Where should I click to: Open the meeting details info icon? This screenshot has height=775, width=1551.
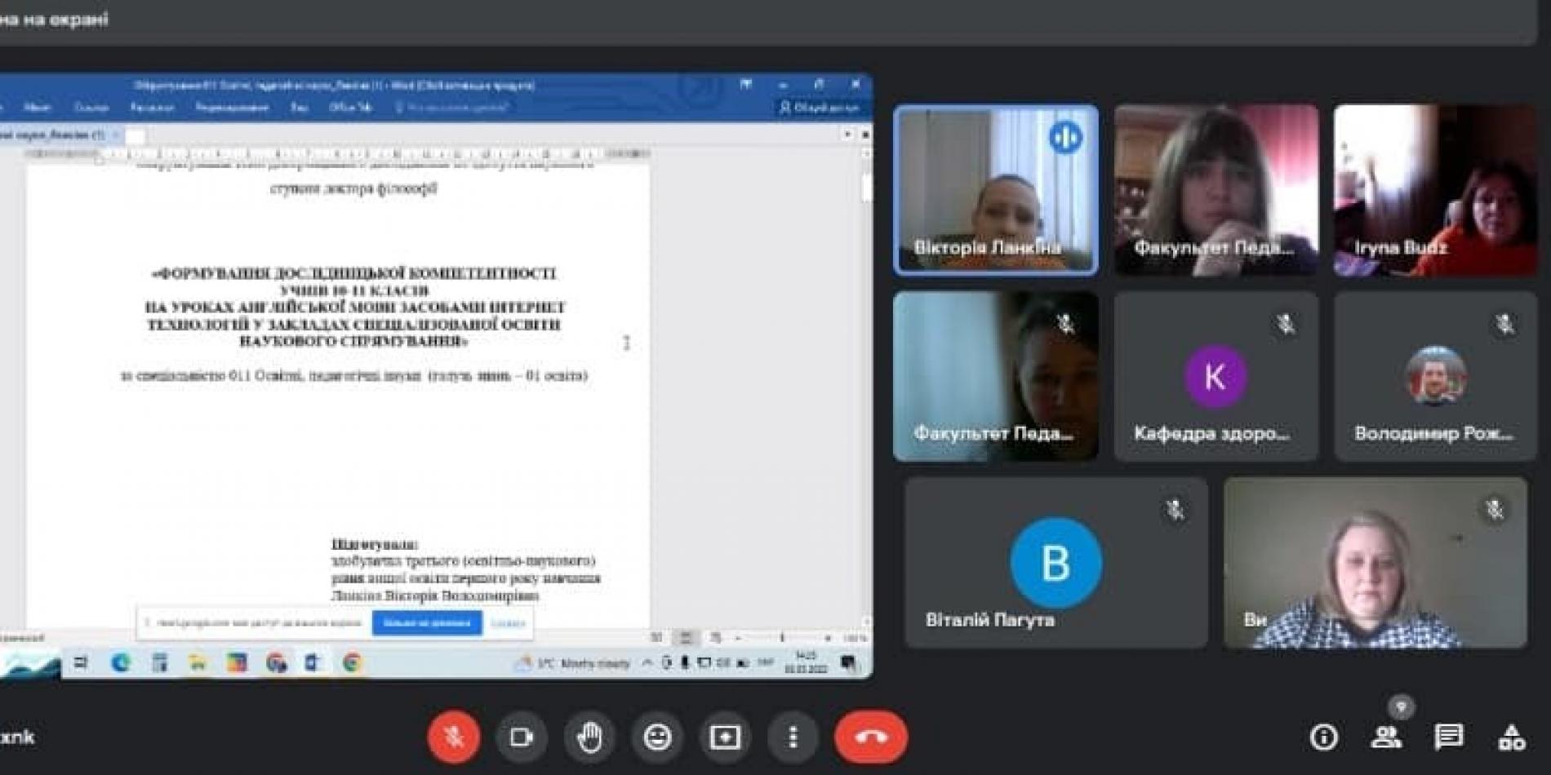pos(1323,737)
